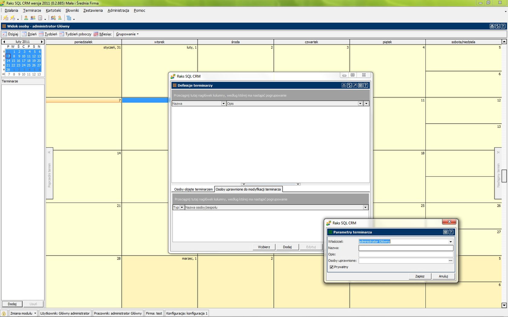Viewport: 508px width, 317px height.
Task: Switch to the Tydzień week view
Action: [x=48, y=34]
